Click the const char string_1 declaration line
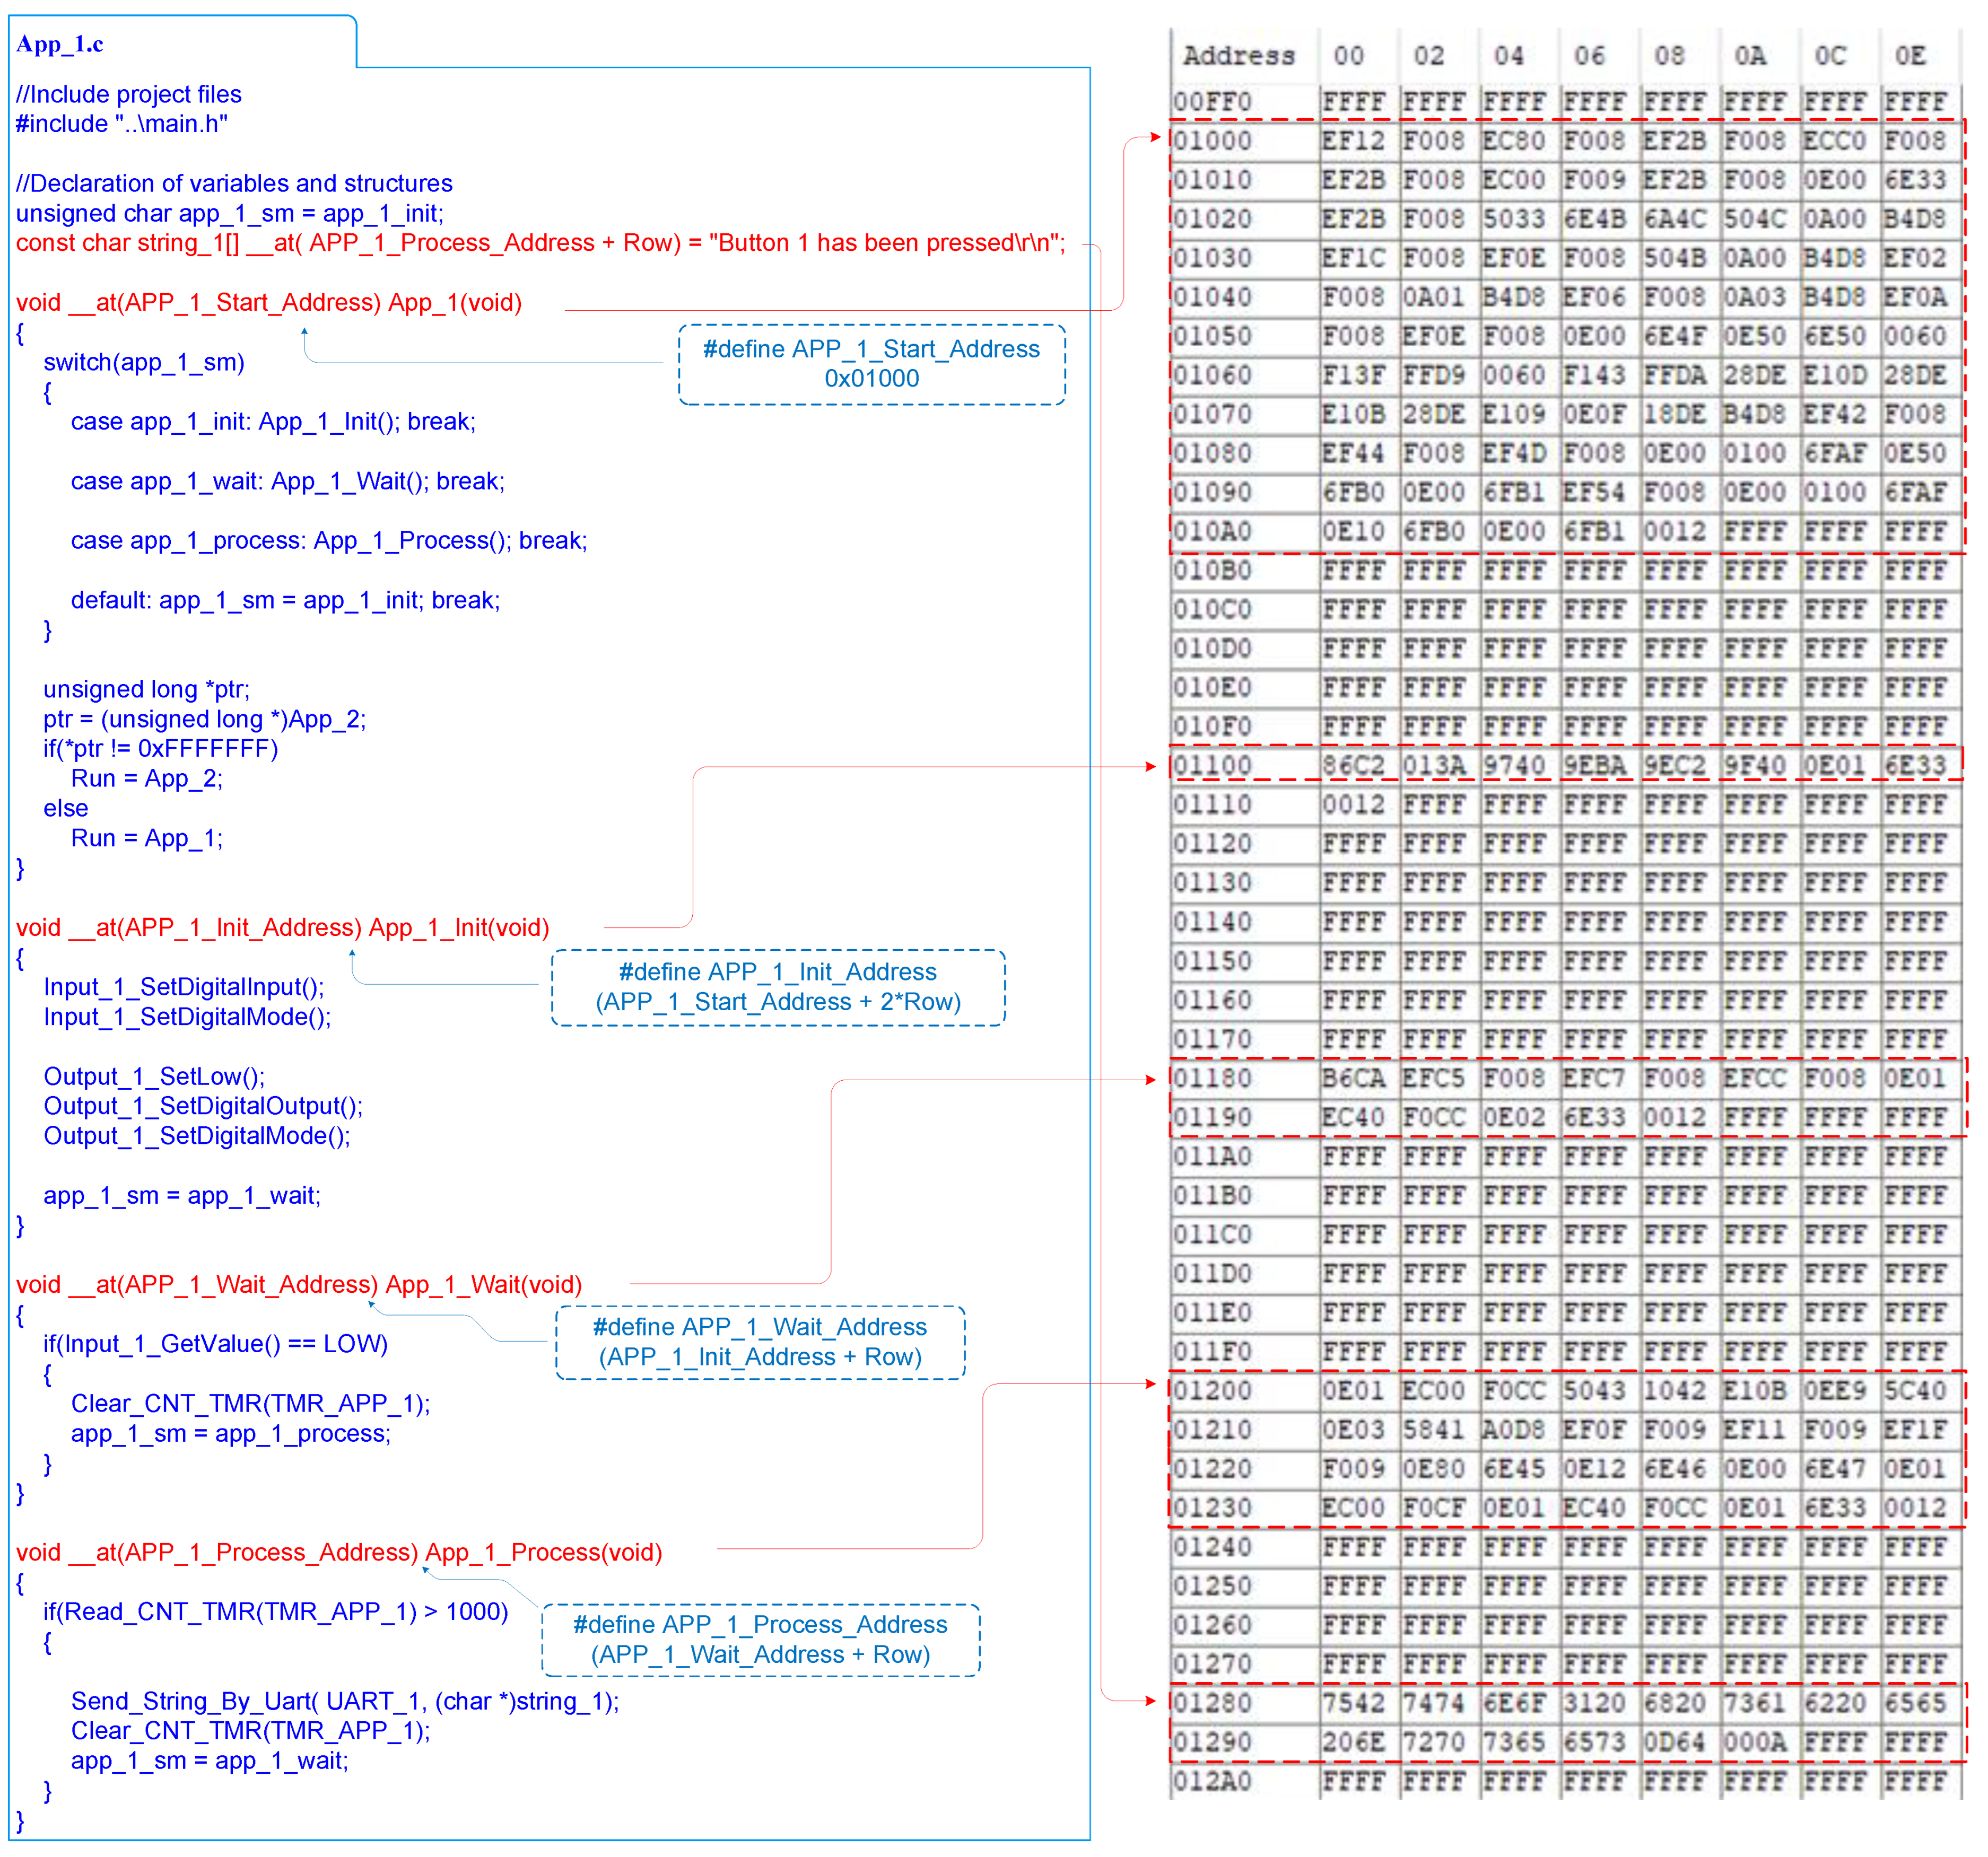Viewport: 1988px width, 1857px height. tap(540, 243)
